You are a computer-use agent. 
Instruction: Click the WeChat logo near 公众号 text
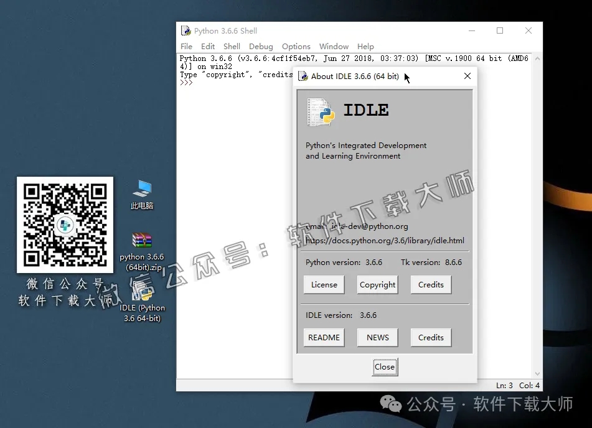(391, 403)
